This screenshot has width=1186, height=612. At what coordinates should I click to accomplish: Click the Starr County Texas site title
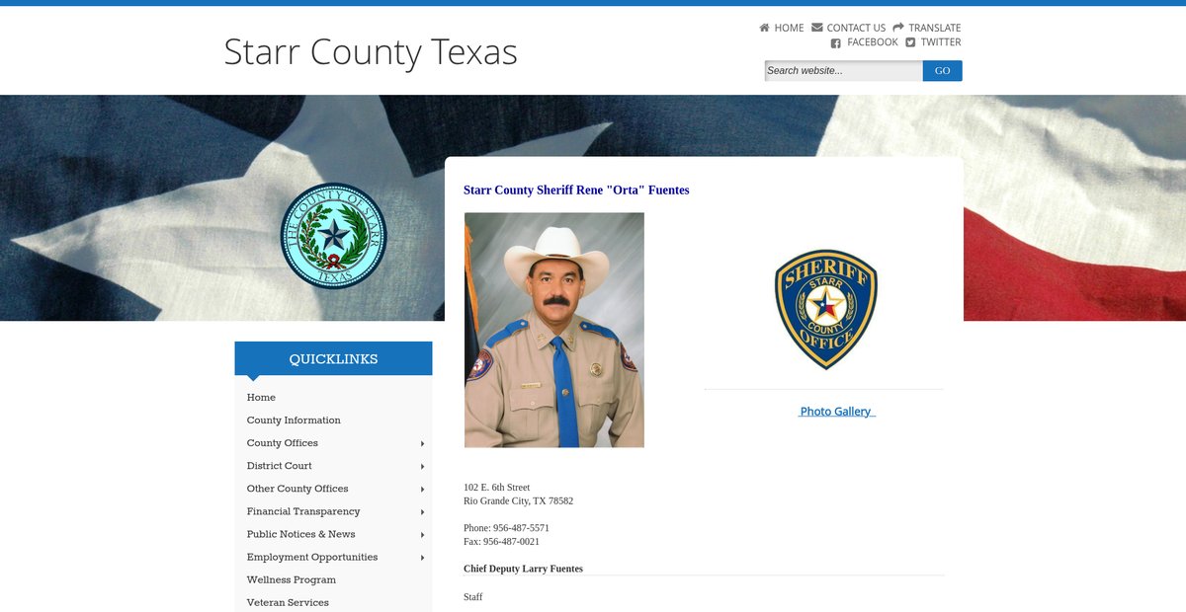pyautogui.click(x=371, y=51)
